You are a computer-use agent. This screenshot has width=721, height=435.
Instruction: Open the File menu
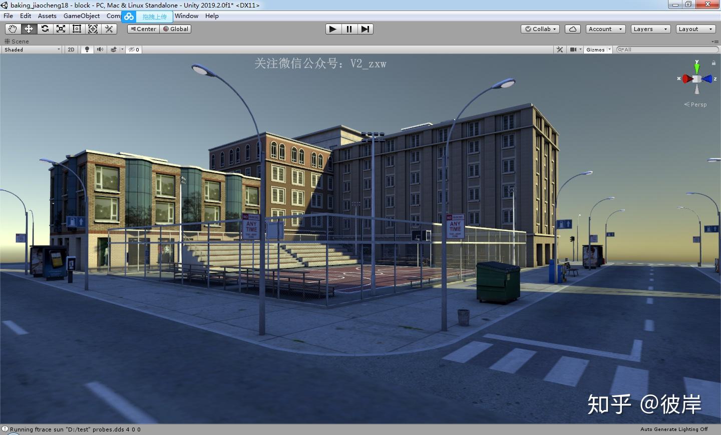(9, 16)
